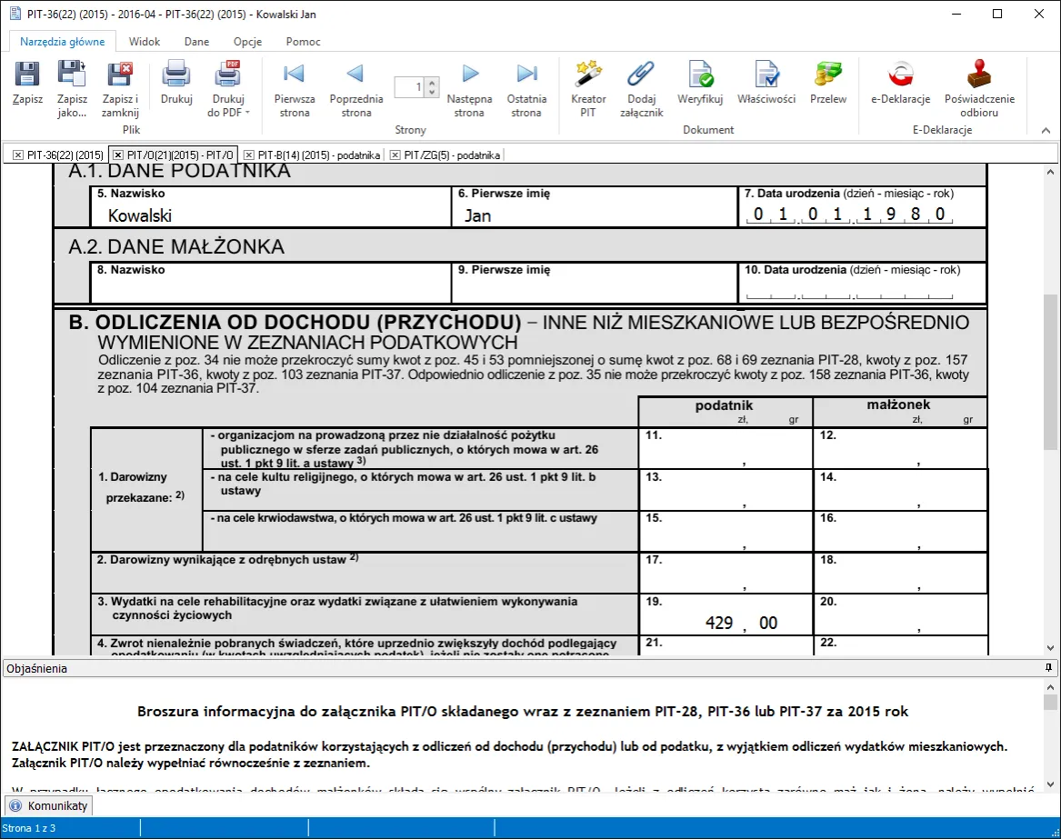1061x839 pixels.
Task: Close the PIT/ZG(5) - podatnika tab
Action: pyautogui.click(x=395, y=155)
